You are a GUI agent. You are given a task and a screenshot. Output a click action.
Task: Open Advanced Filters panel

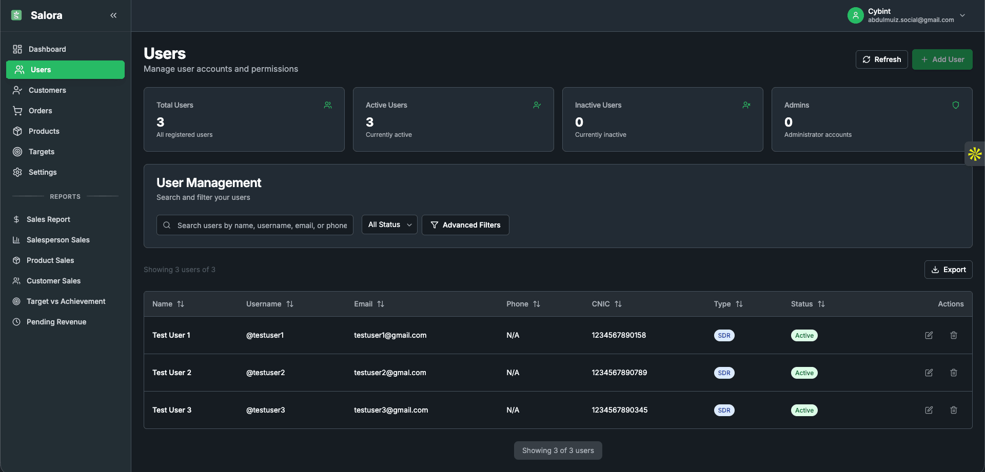(x=465, y=225)
